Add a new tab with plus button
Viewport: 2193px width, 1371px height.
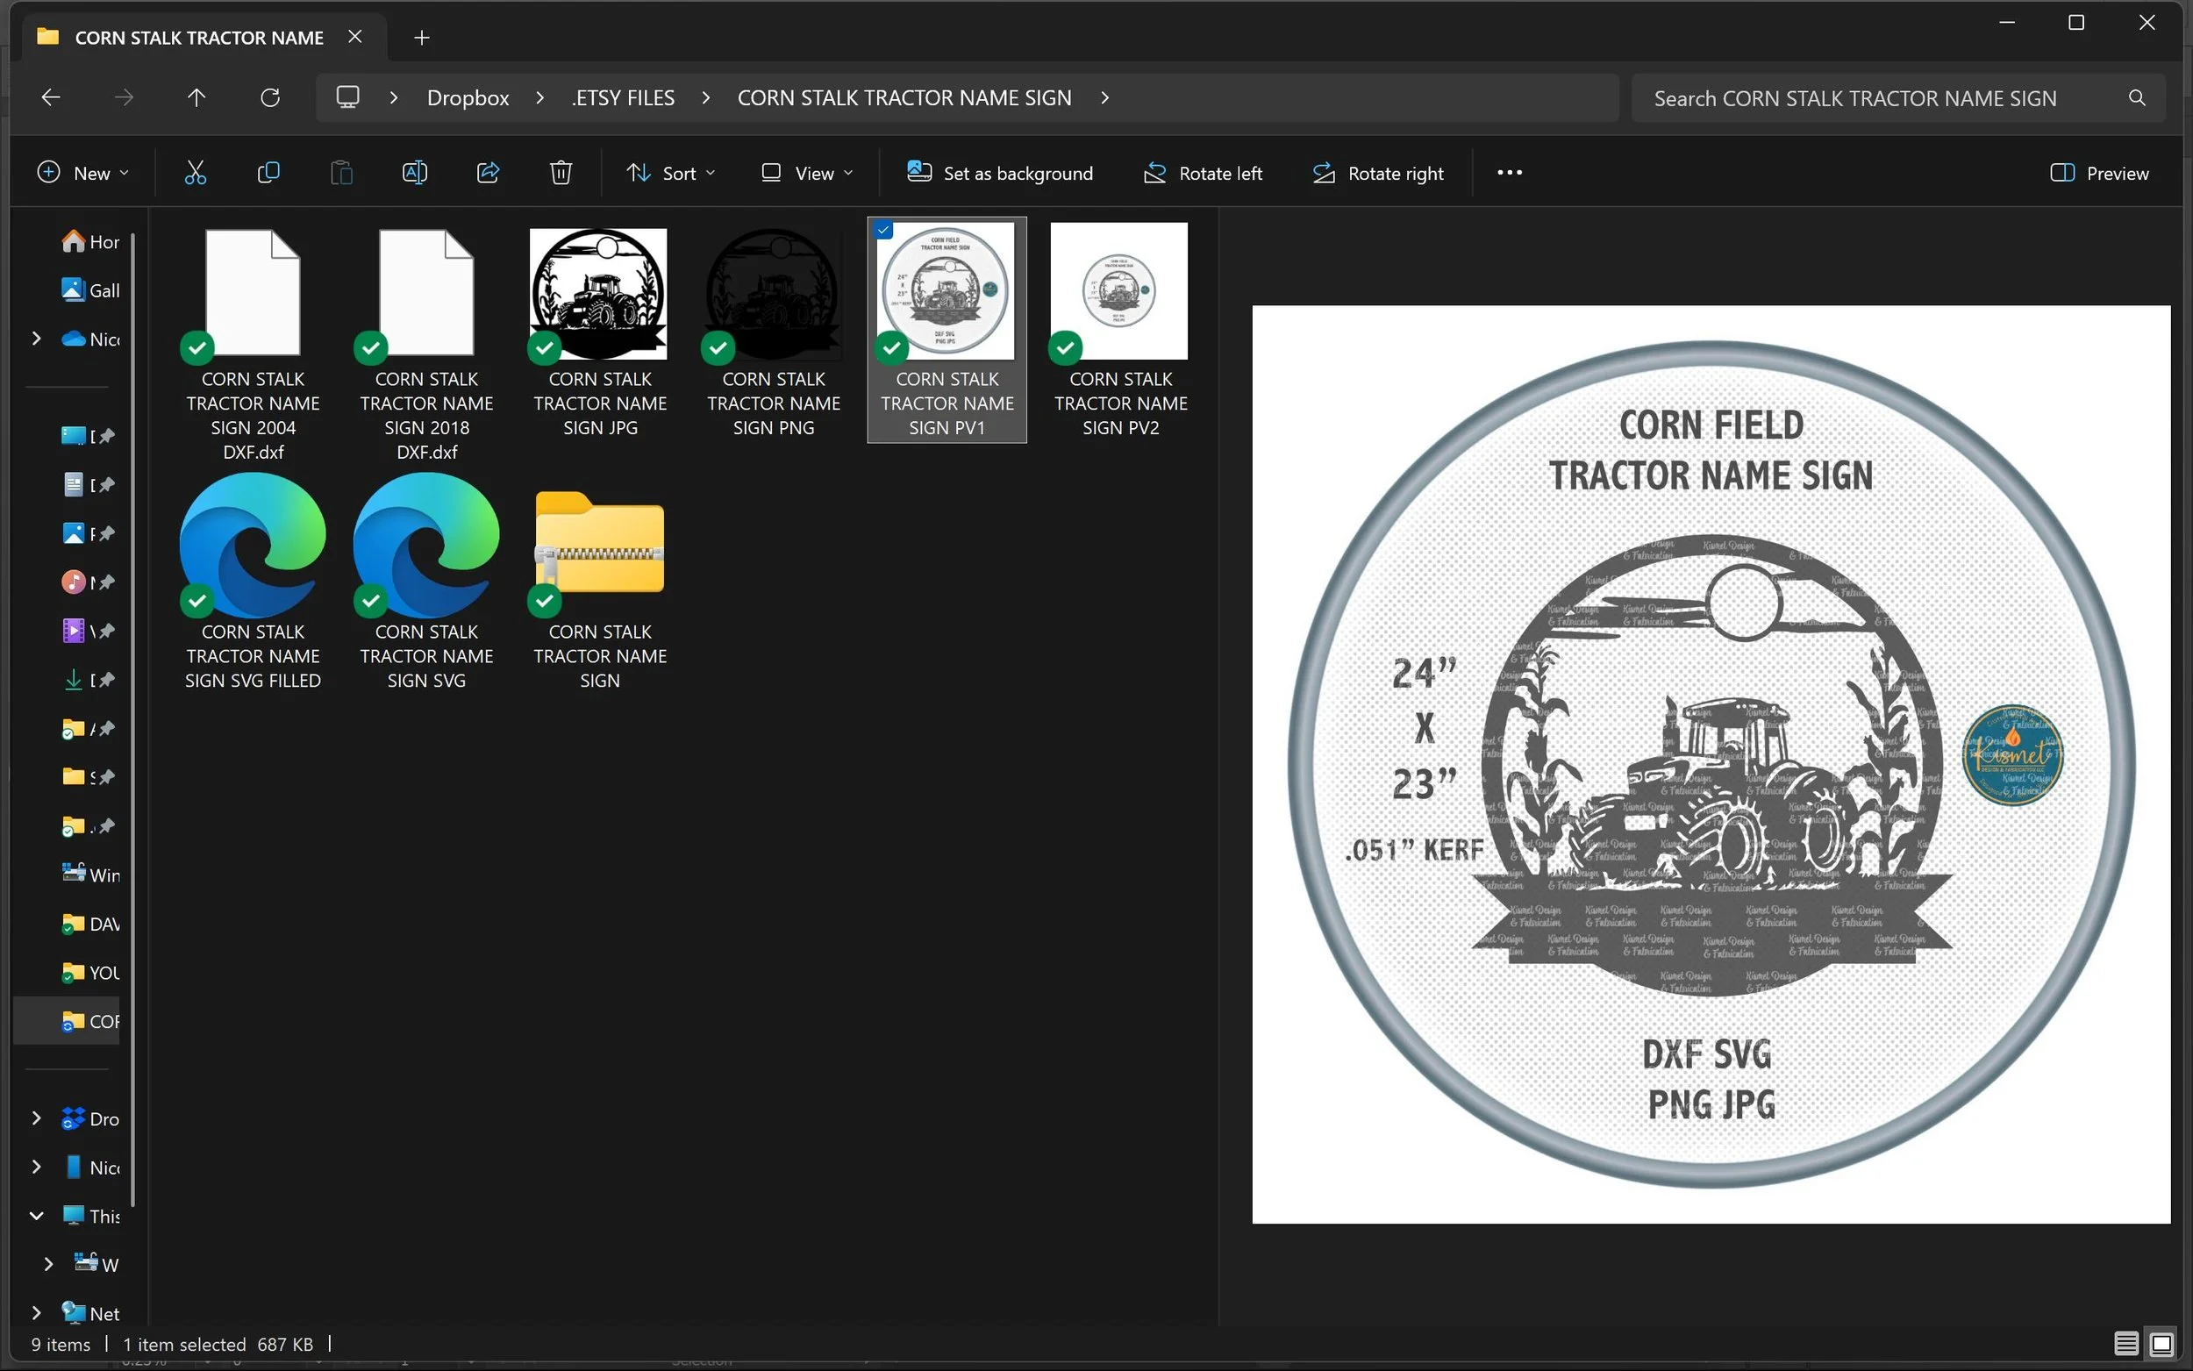(x=422, y=38)
